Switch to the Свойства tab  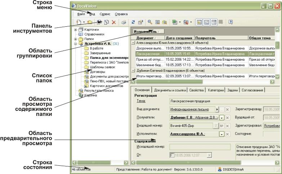click(x=196, y=90)
